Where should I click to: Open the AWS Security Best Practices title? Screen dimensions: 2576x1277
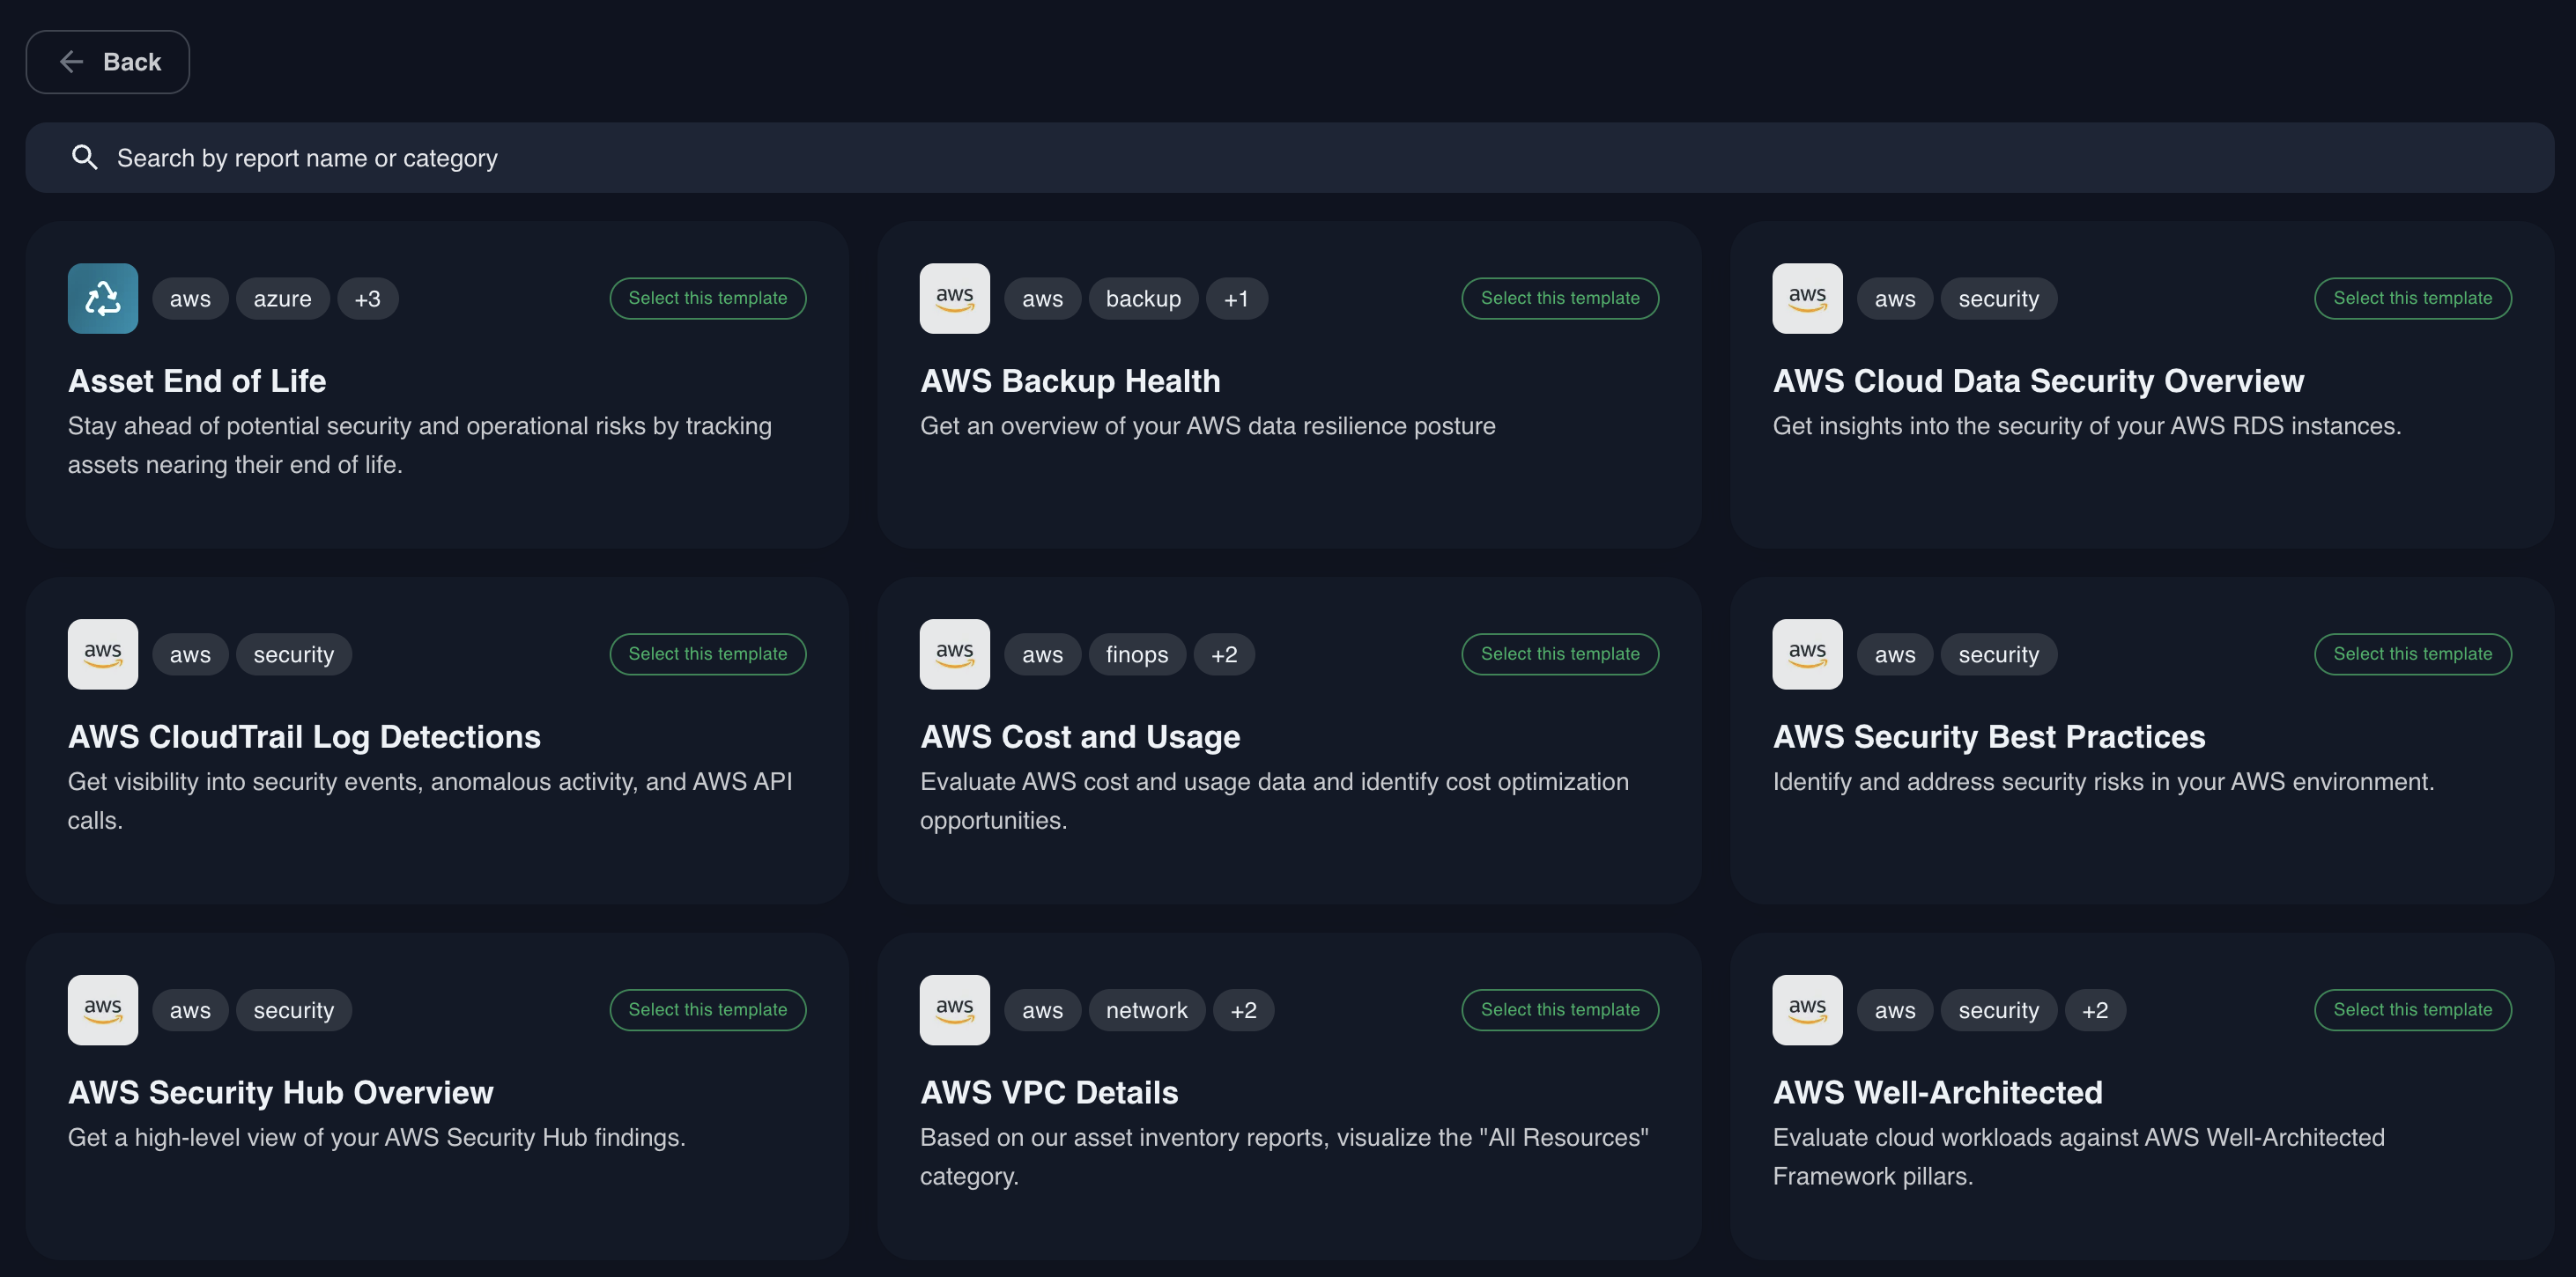point(1988,737)
